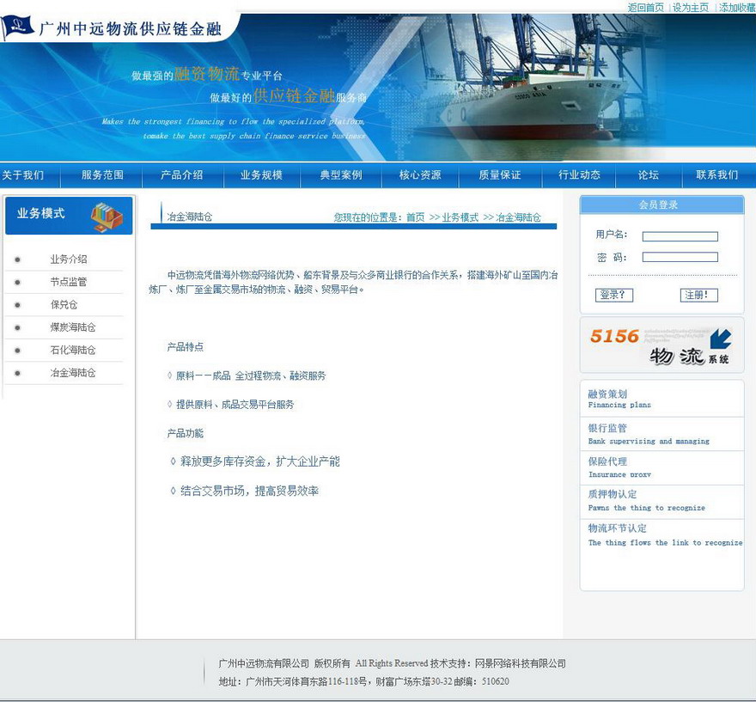Open 典型案例 in the navigation bar
The image size is (756, 702).
coord(341,175)
